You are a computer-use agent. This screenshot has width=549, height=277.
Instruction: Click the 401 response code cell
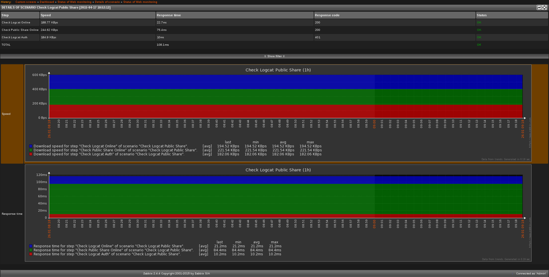pyautogui.click(x=317, y=37)
